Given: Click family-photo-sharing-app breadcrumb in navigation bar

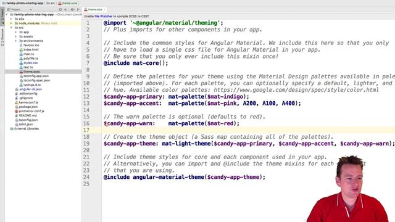Looking at the screenshot, I should [x=23, y=3].
